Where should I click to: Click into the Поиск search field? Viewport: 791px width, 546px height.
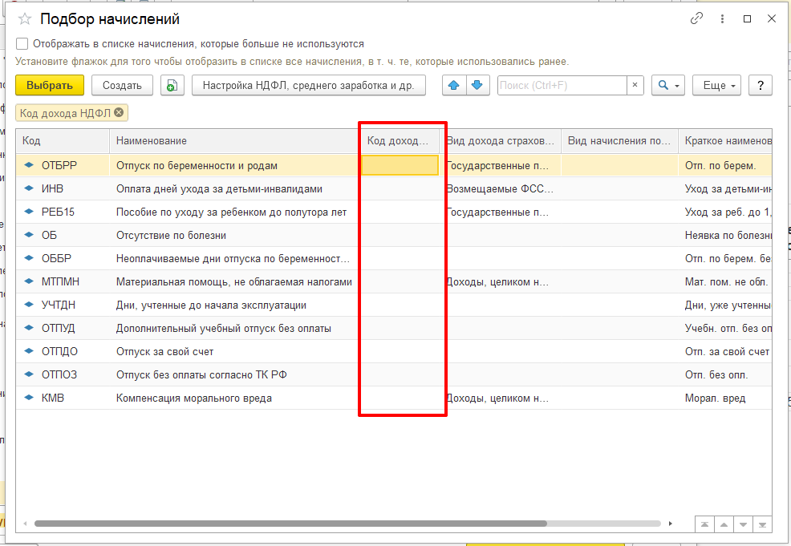click(x=562, y=86)
